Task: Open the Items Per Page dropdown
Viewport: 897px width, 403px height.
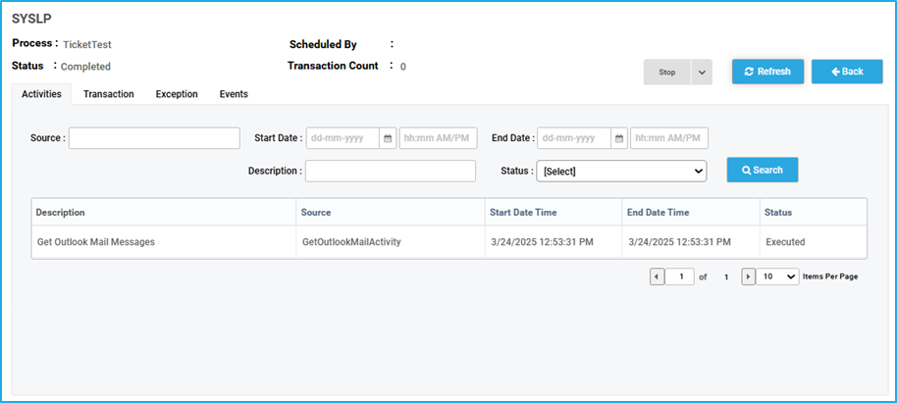Action: point(777,277)
